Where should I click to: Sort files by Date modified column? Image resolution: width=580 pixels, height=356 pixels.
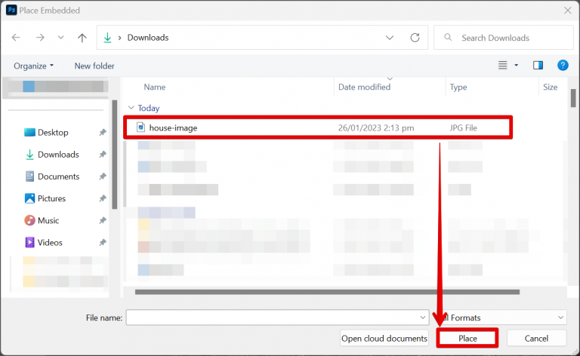point(364,87)
